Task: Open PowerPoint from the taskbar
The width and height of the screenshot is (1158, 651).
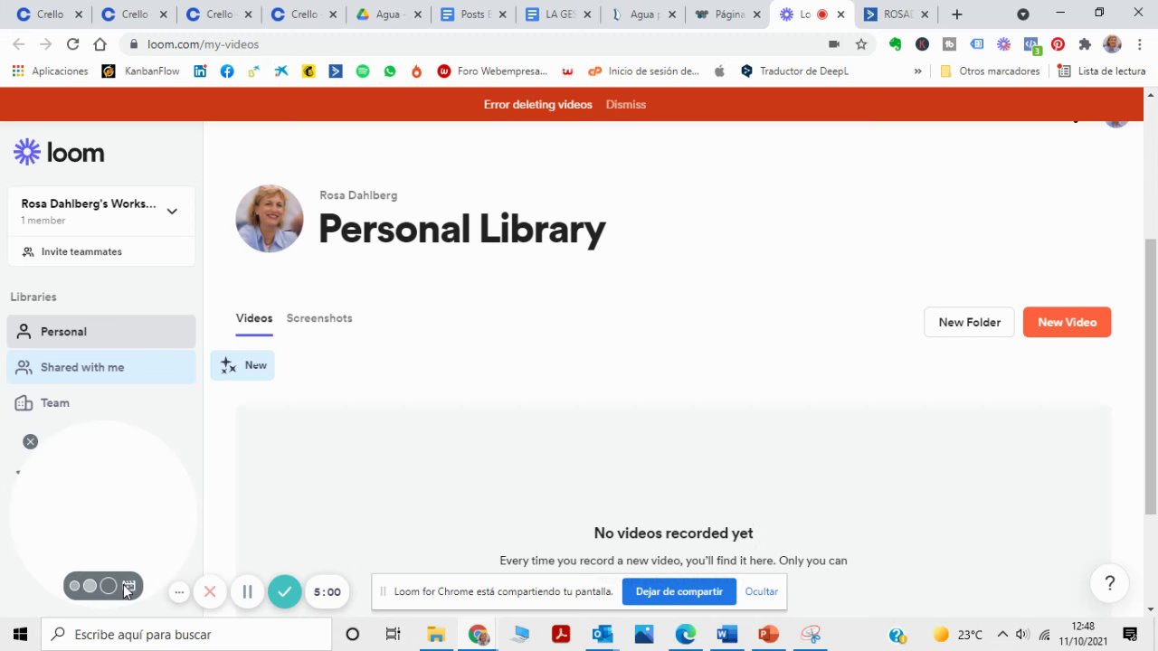Action: (x=769, y=634)
